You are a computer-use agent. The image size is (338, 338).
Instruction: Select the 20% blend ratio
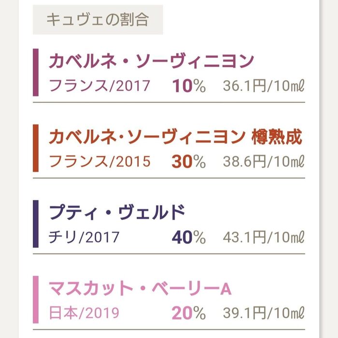189,313
